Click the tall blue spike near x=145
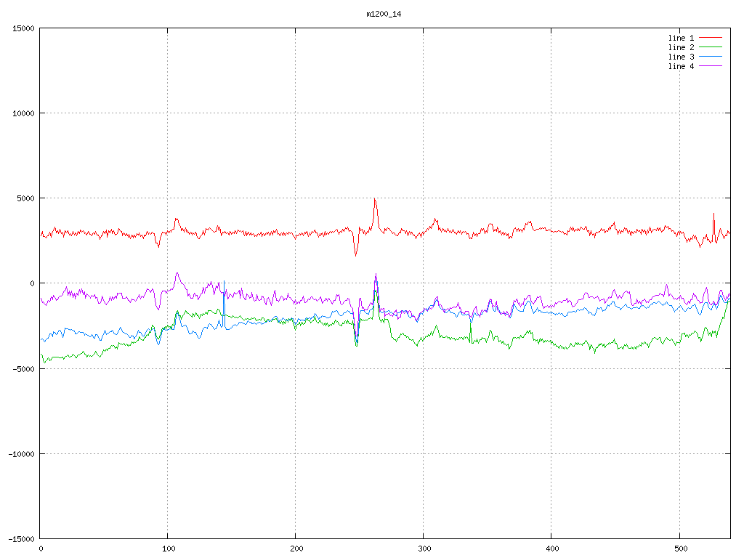 pyautogui.click(x=224, y=304)
